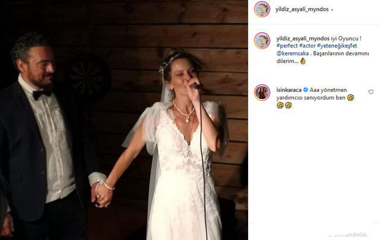Click the microphone held by the bride

[195, 86]
